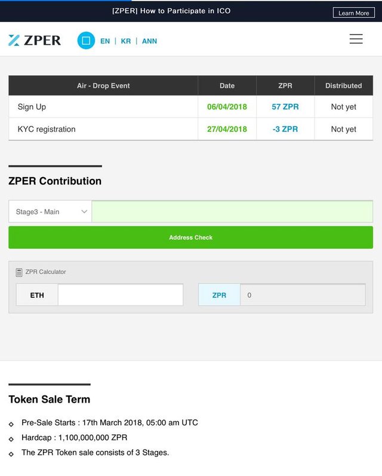Click the blue circle square icon
The width and height of the screenshot is (382, 476).
tap(86, 41)
